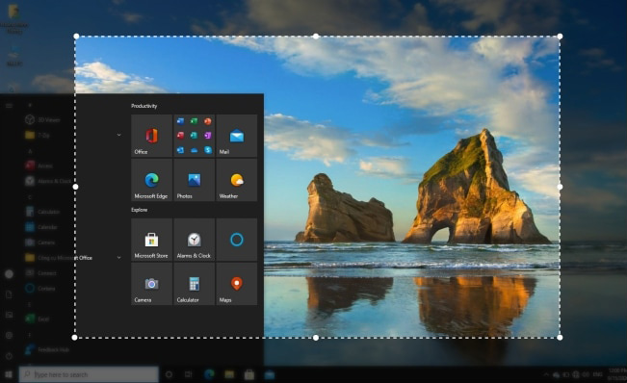Open Documents from the Start rail
Viewport: 627px width, 383px height.
[x=9, y=294]
